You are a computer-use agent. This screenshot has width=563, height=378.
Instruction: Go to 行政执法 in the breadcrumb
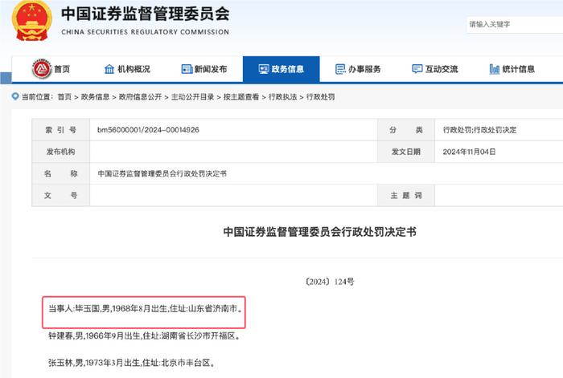point(283,97)
